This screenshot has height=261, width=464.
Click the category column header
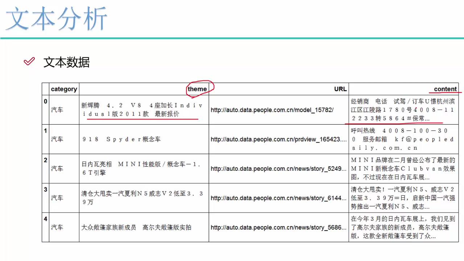tap(64, 89)
